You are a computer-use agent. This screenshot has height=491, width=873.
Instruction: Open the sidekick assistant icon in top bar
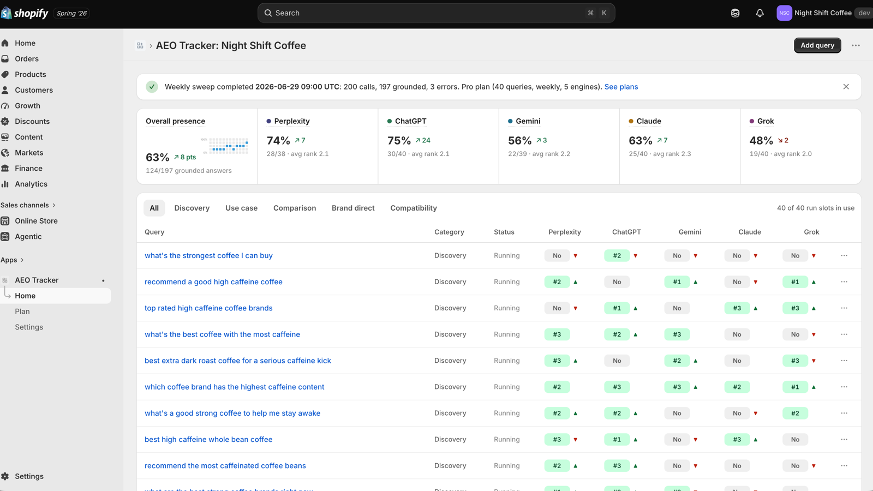[x=735, y=13]
